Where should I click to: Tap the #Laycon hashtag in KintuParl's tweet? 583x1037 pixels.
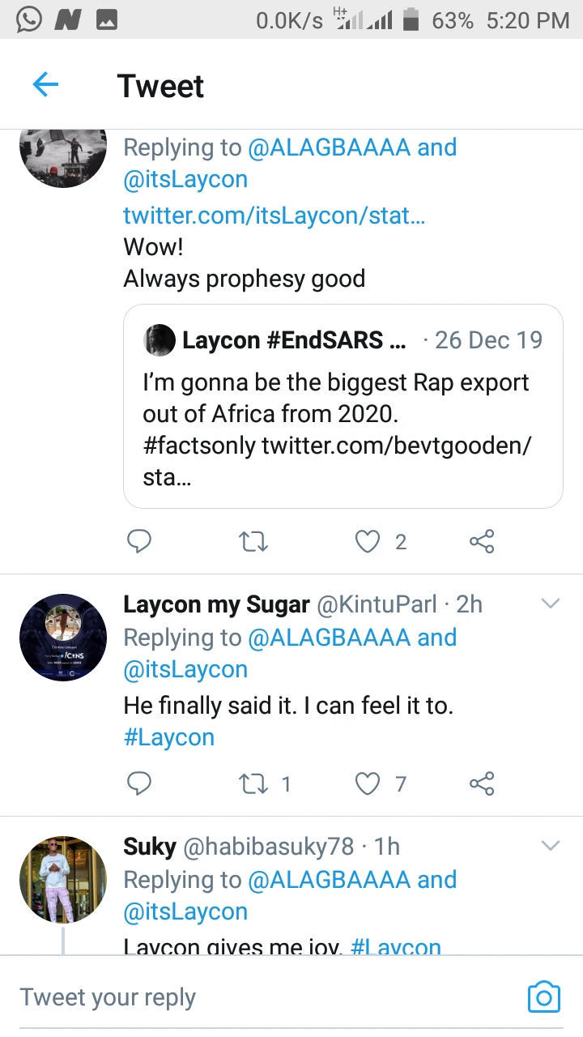point(168,737)
